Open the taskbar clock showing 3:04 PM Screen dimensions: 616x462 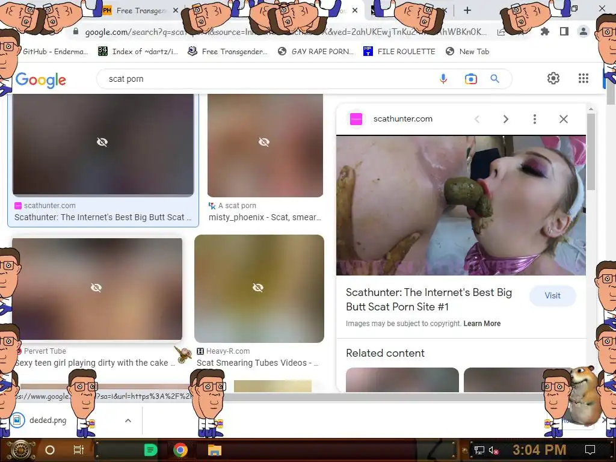[539, 450]
